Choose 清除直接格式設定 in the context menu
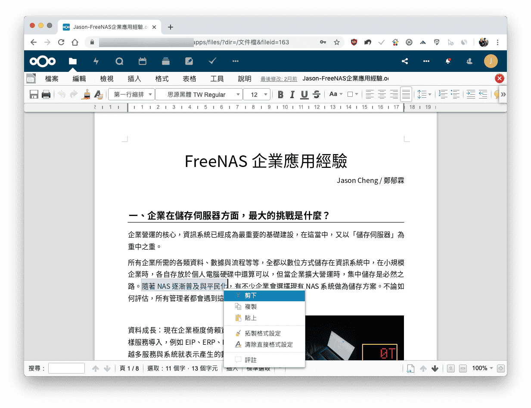This screenshot has width=531, height=408. (264, 345)
